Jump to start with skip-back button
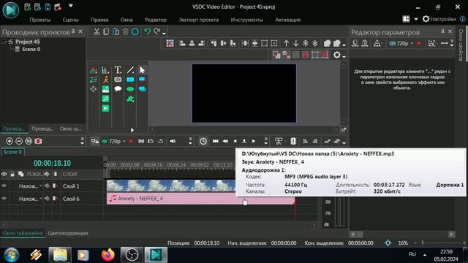 click(x=215, y=141)
